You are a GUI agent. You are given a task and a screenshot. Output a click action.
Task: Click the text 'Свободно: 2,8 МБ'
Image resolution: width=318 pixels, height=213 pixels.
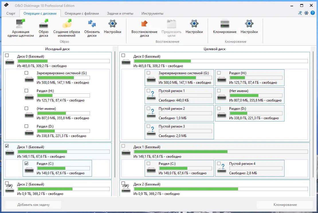(243, 173)
